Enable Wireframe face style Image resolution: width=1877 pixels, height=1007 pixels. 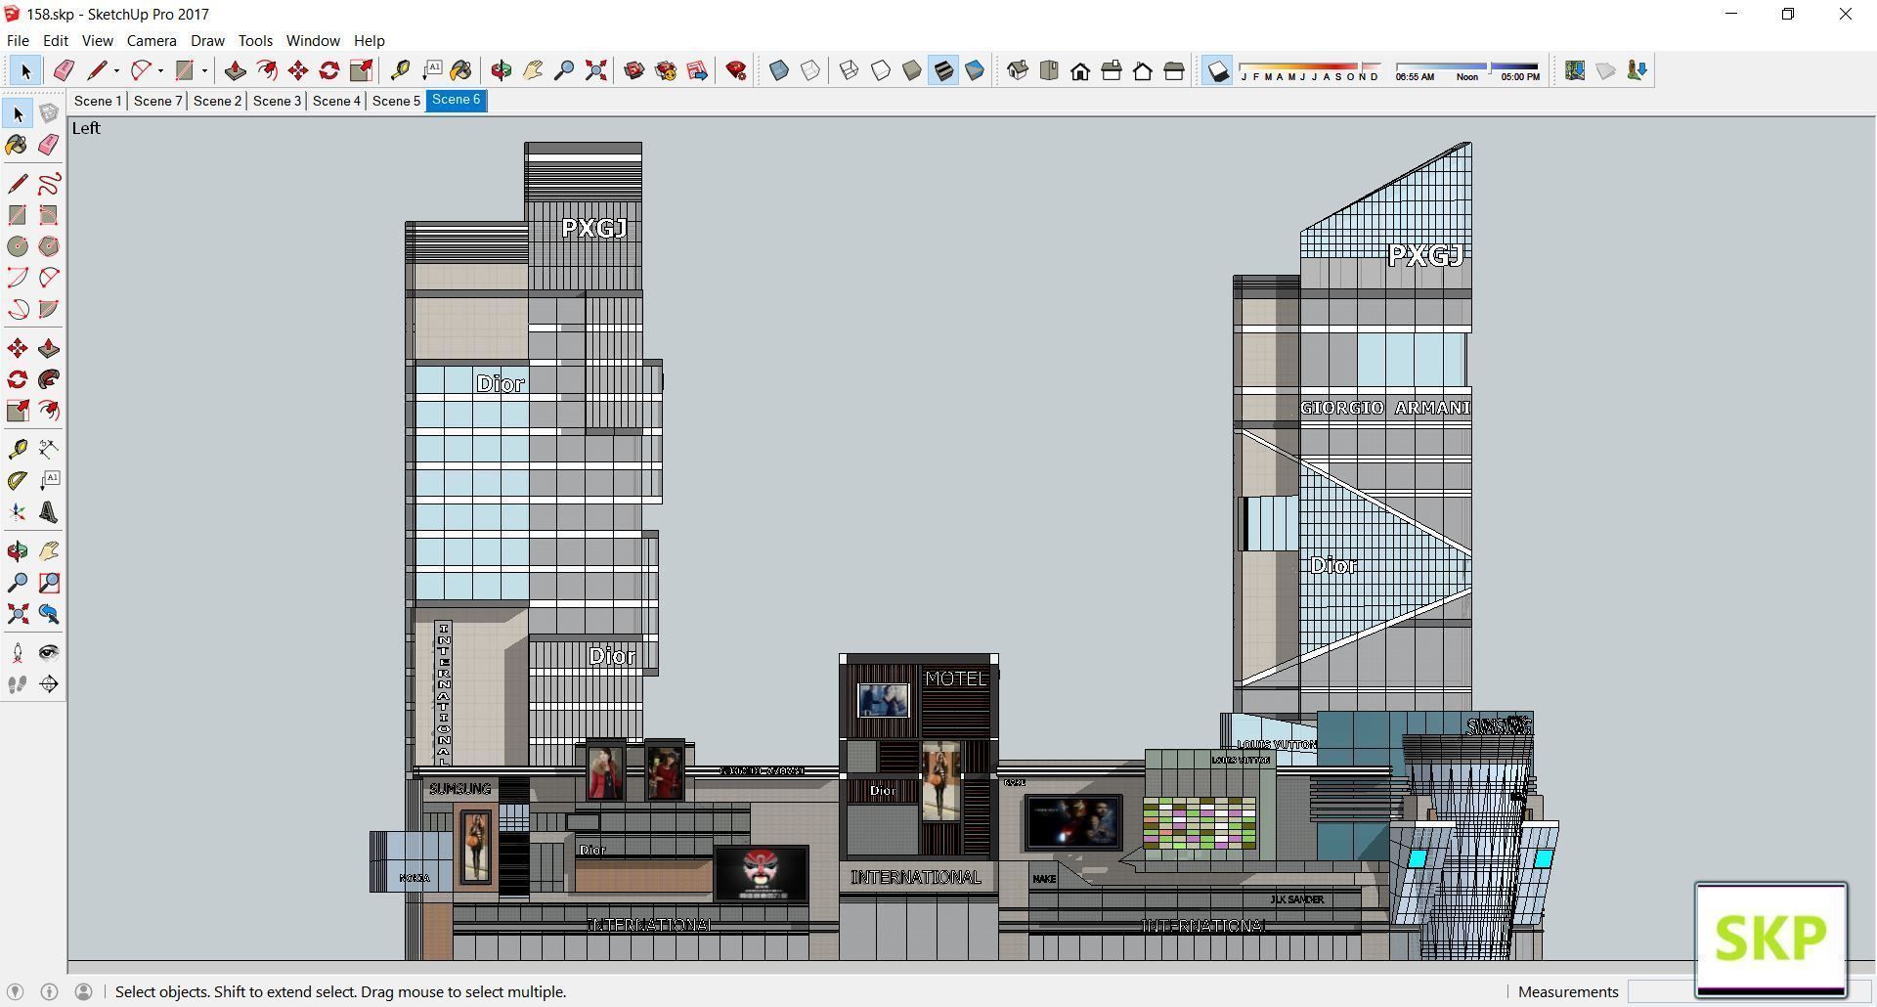tap(850, 70)
